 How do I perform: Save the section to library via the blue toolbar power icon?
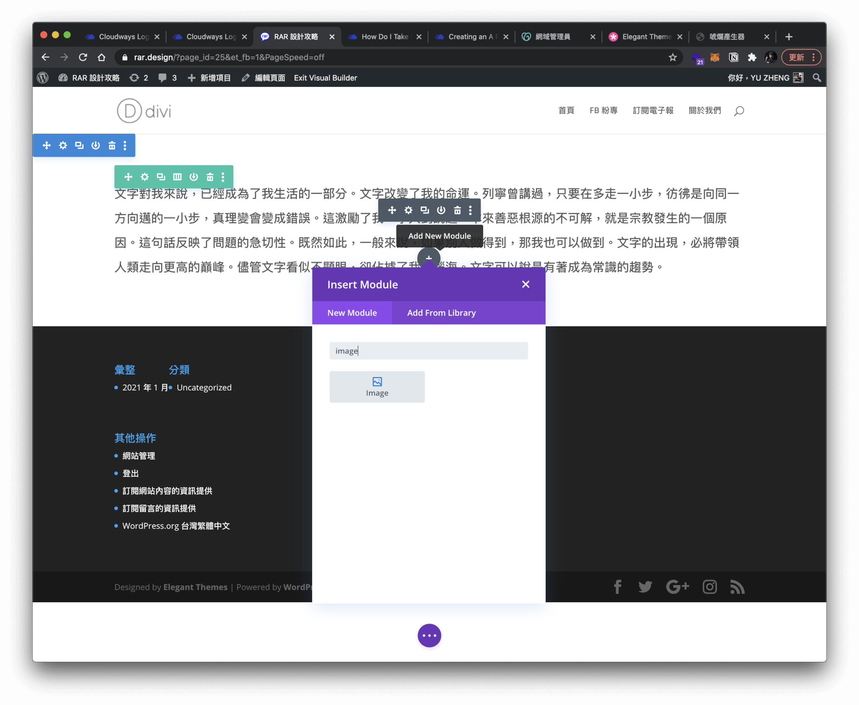tap(96, 145)
